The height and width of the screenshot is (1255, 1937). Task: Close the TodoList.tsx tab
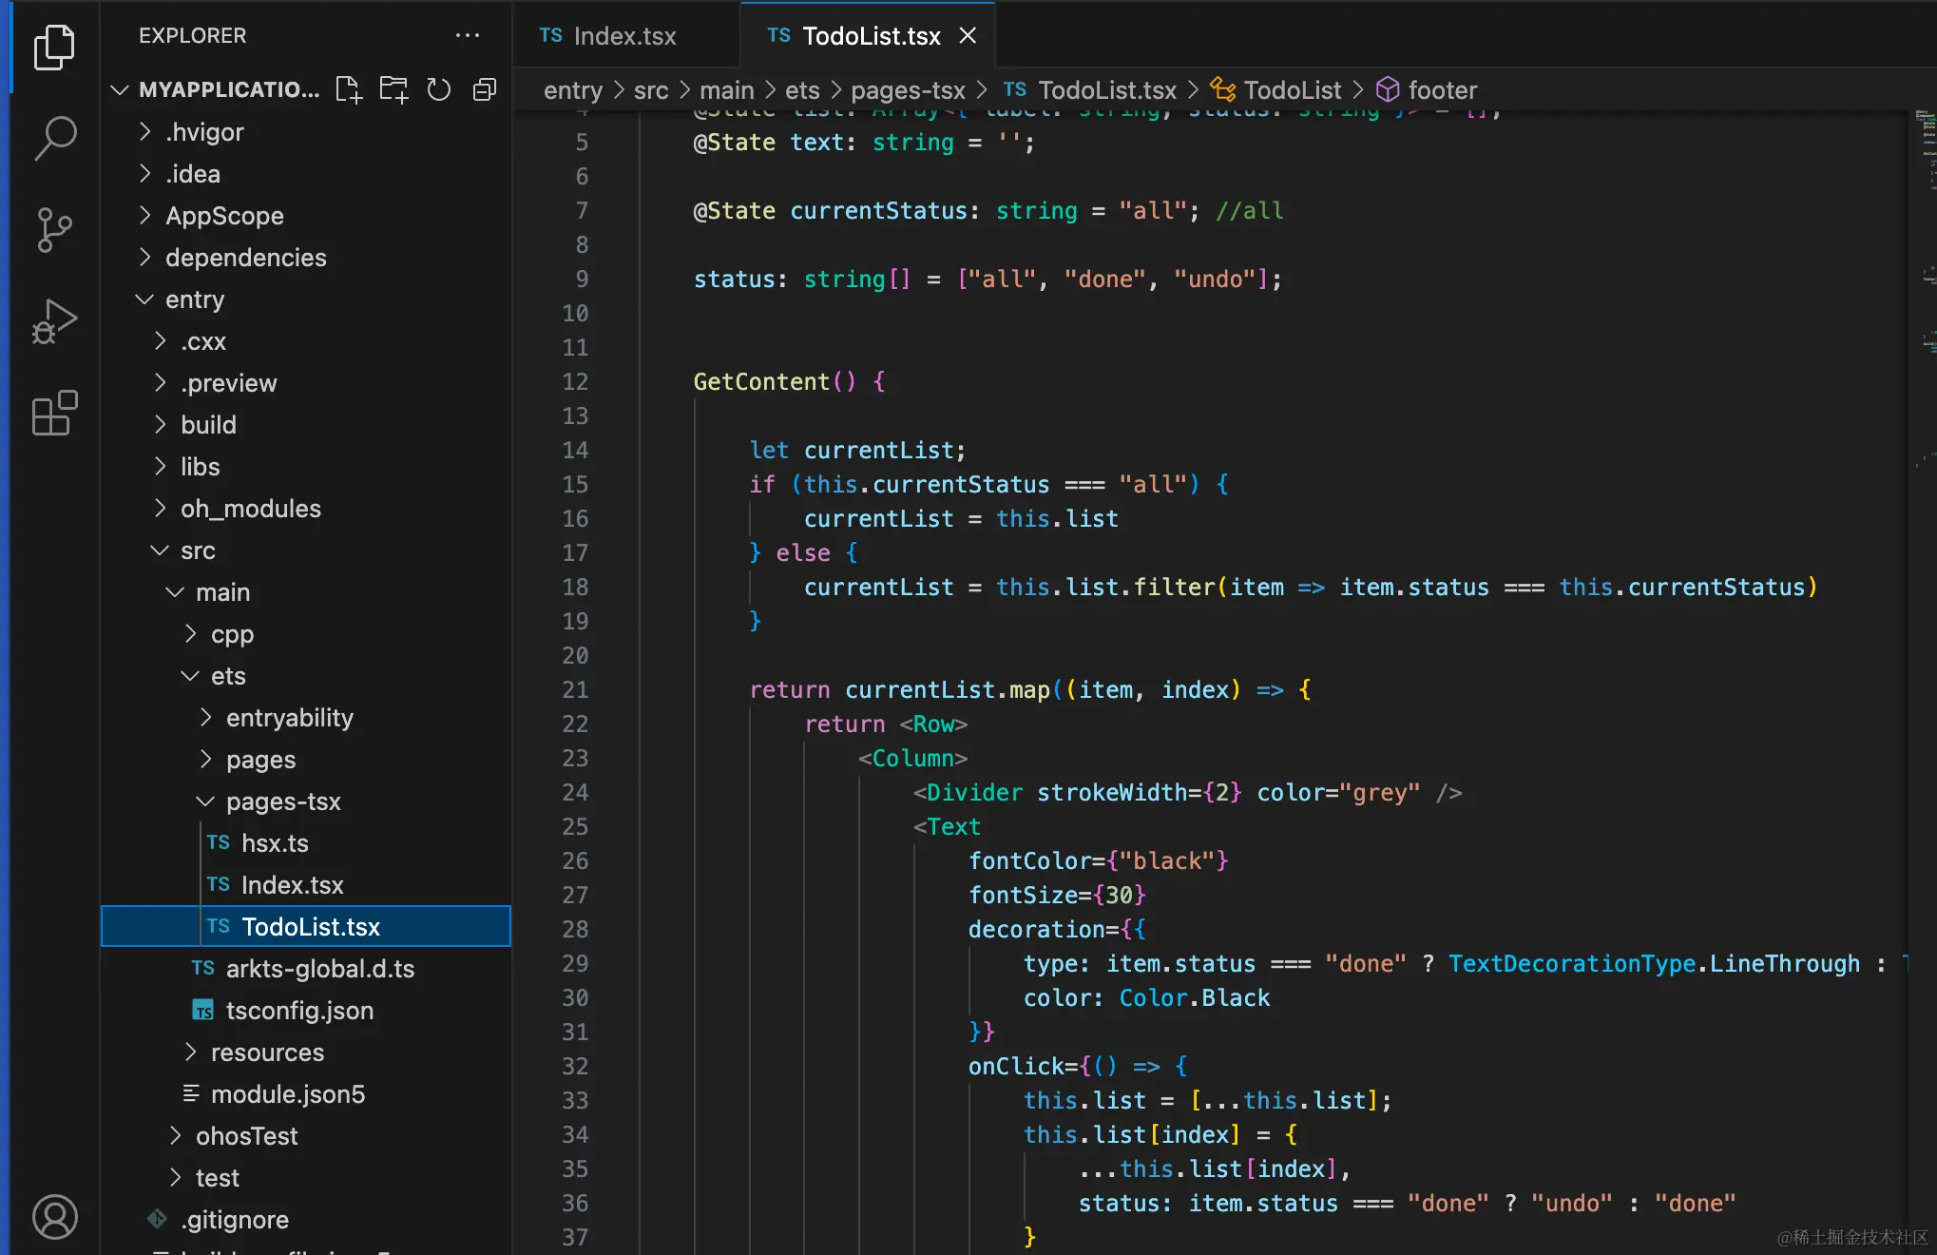coord(968,36)
